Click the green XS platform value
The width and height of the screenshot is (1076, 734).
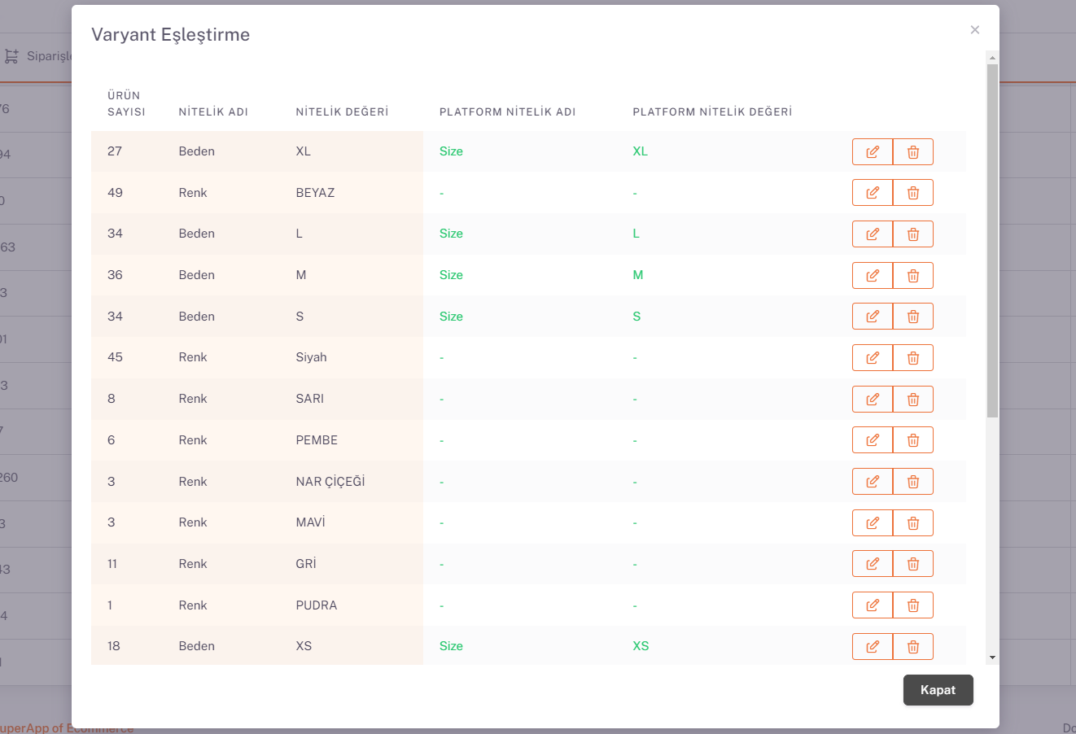coord(641,646)
